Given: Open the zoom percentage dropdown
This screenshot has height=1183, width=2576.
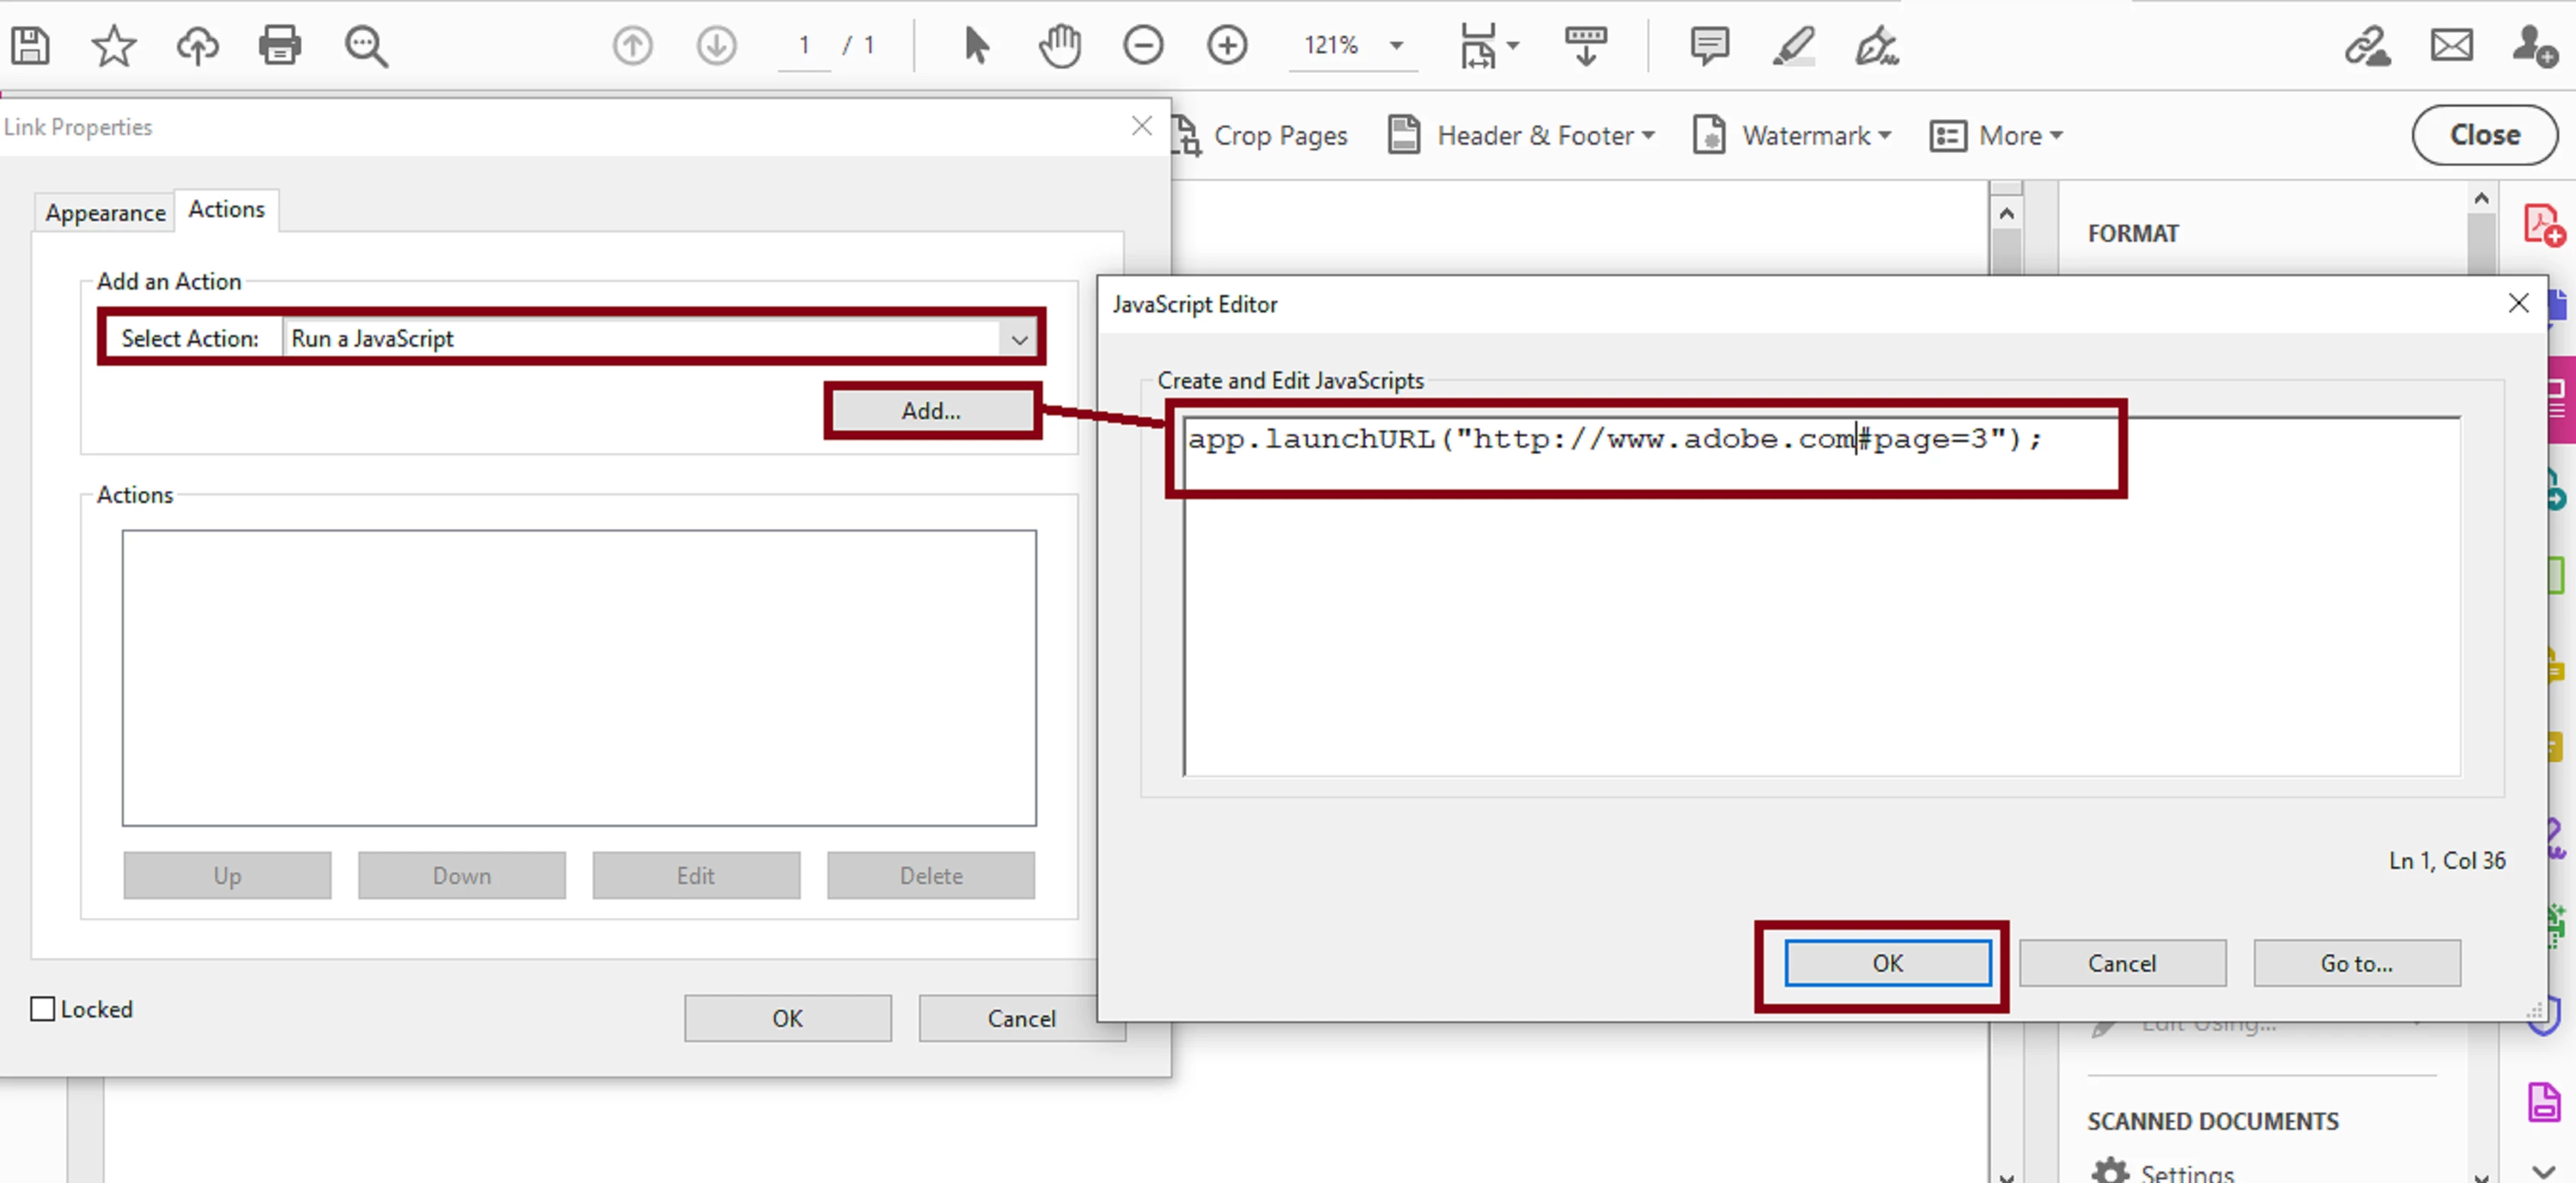Looking at the screenshot, I should 1396,45.
